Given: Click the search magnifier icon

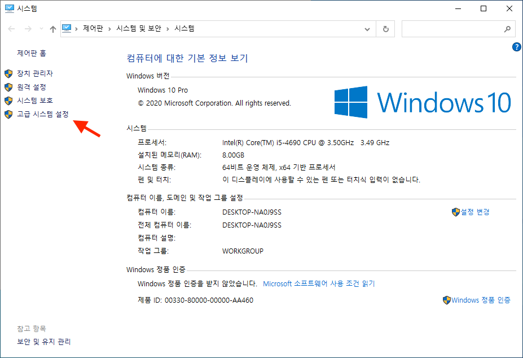Looking at the screenshot, I should 507,29.
